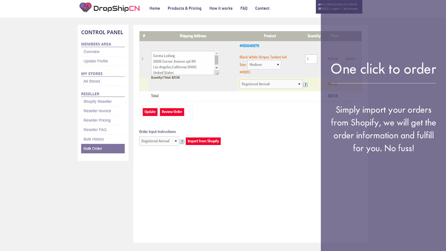Click the Update button
Screen dimensions: 446x251
tap(150, 112)
